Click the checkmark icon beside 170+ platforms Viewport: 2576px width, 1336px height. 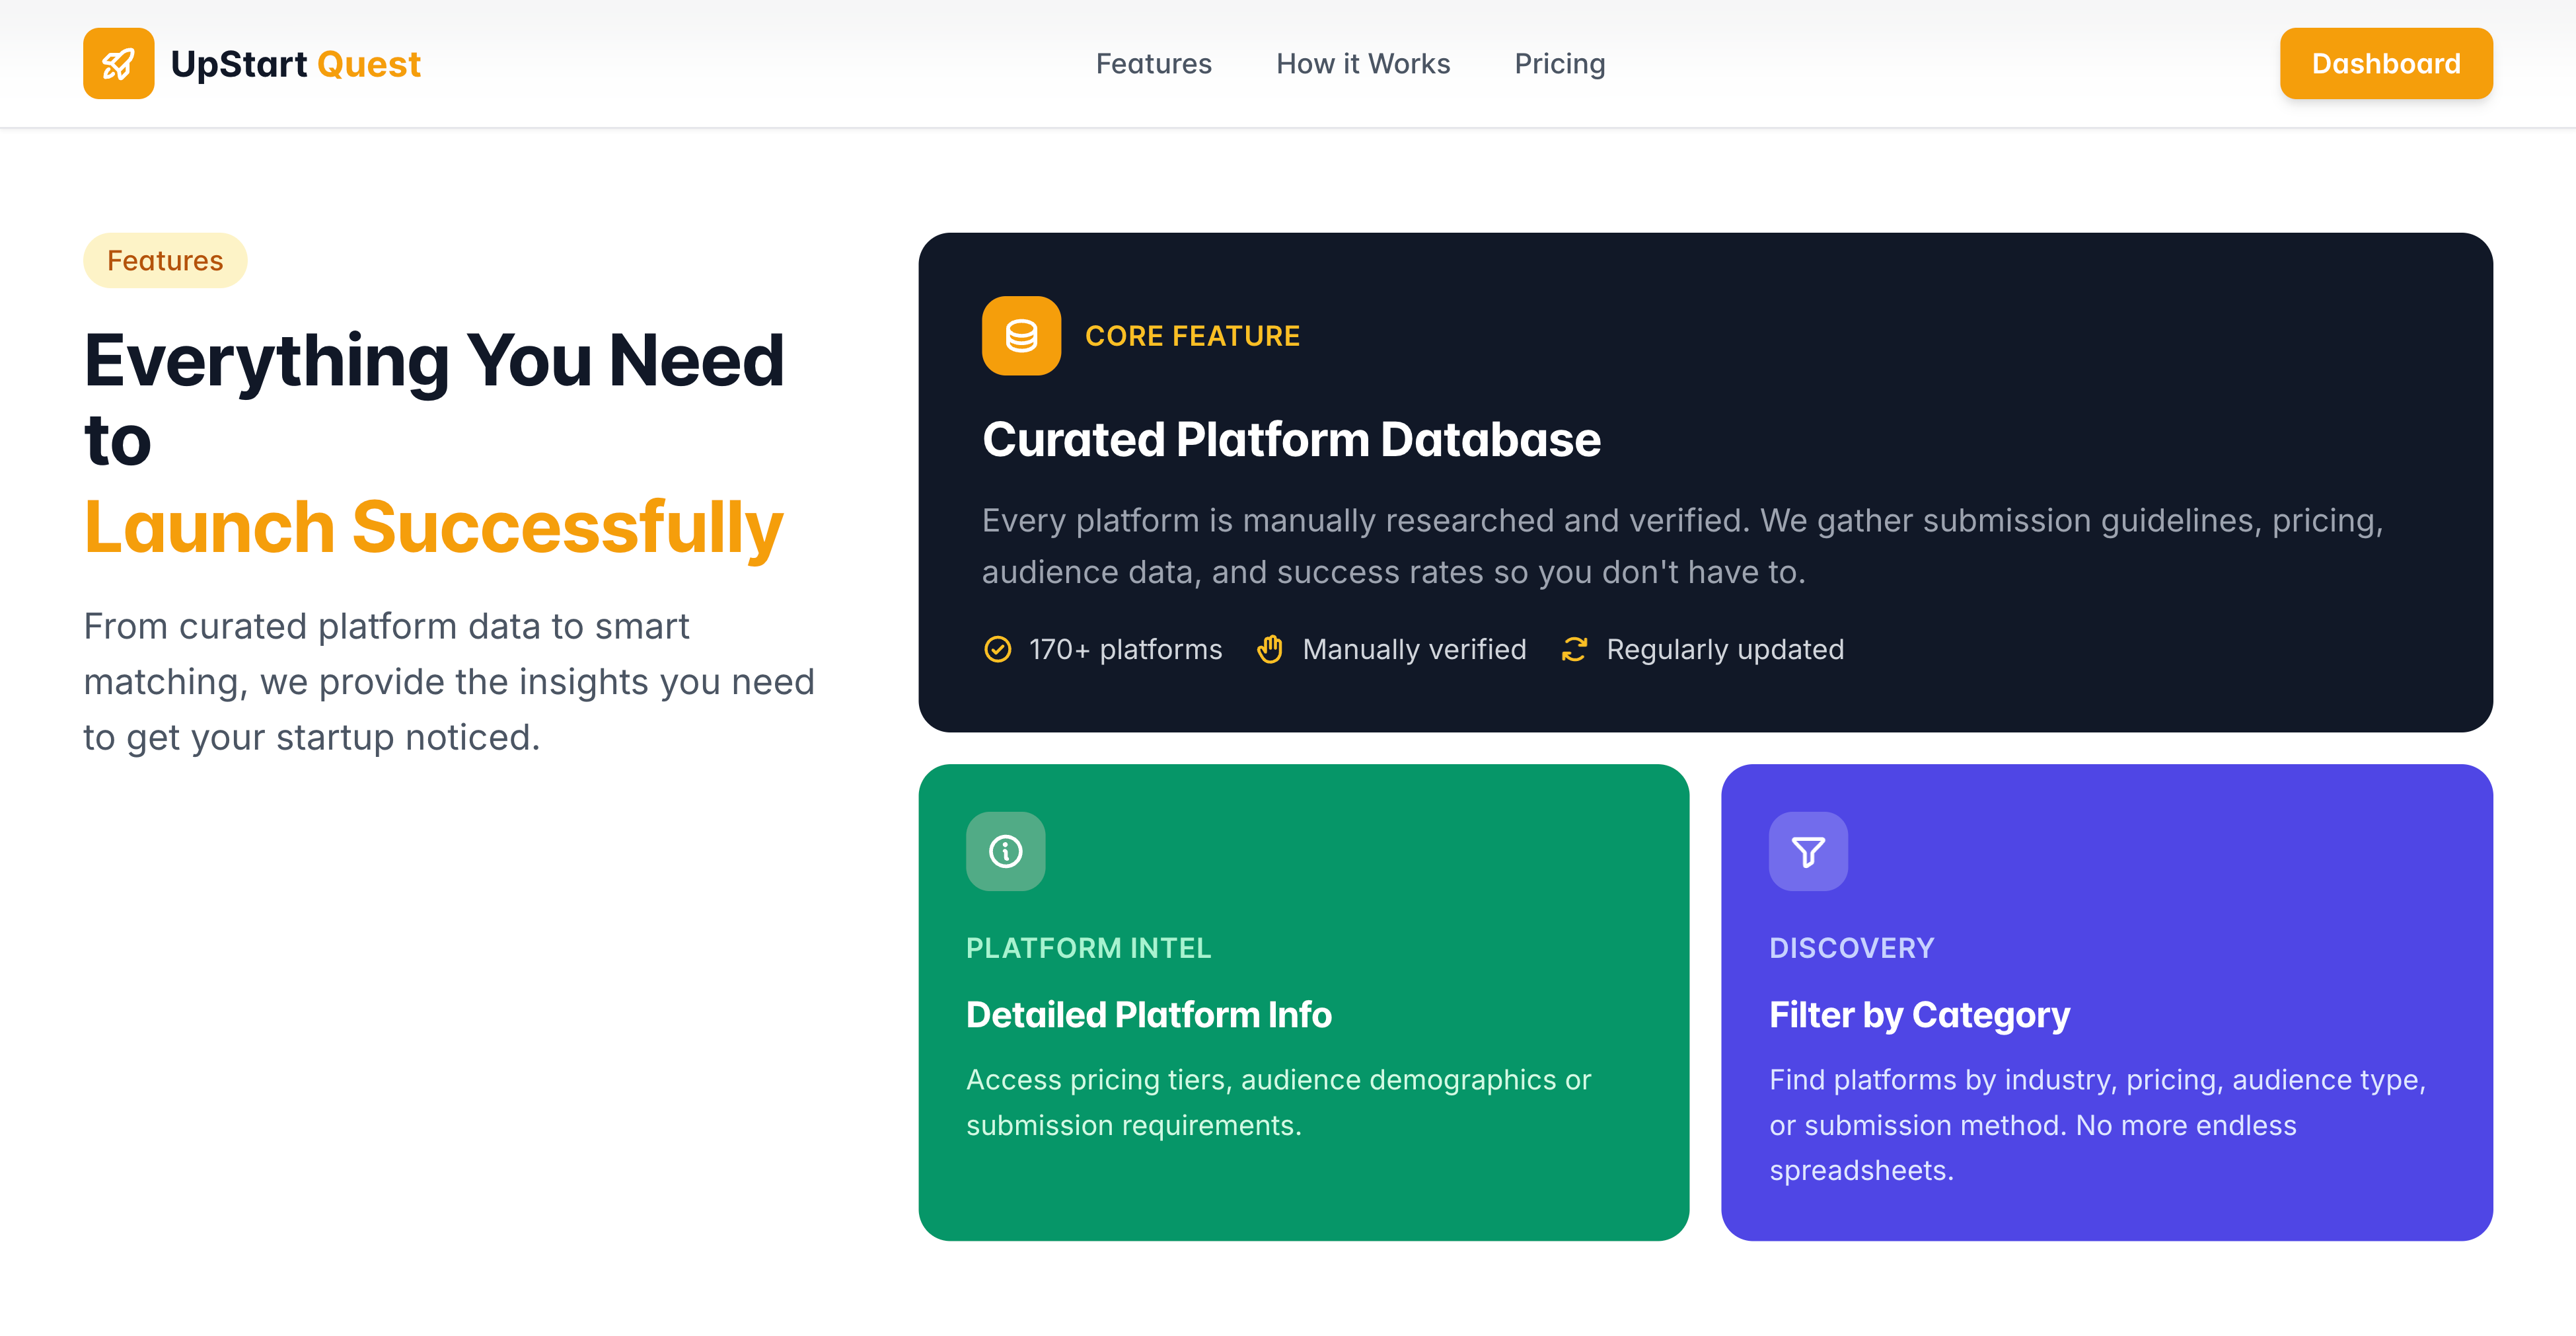pyautogui.click(x=997, y=649)
